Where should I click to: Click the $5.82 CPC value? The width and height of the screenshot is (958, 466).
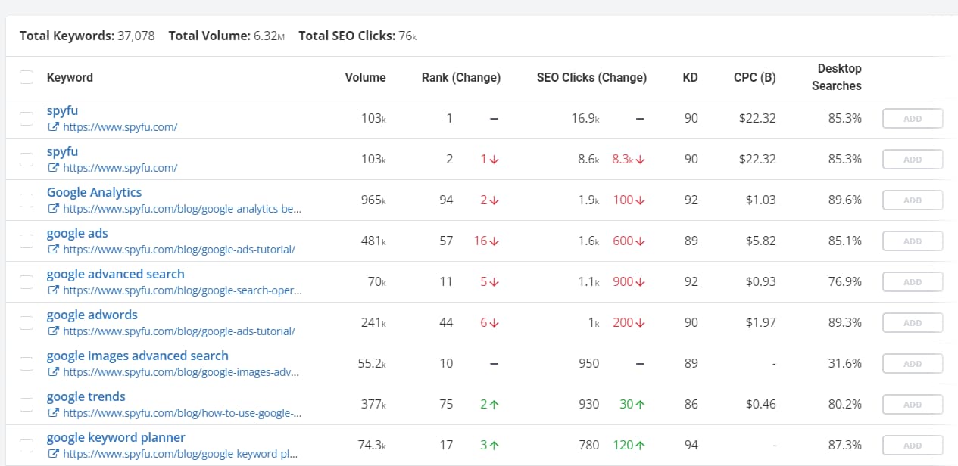[760, 241]
